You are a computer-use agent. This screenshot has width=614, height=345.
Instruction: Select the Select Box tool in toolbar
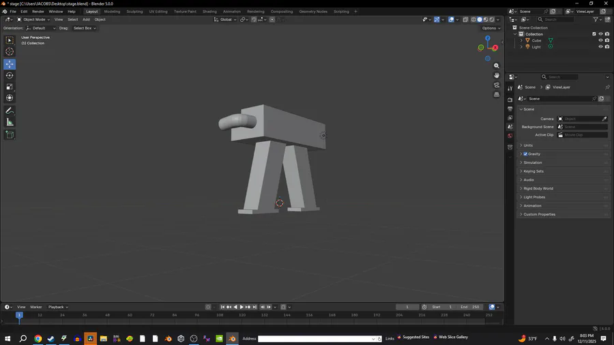point(10,40)
